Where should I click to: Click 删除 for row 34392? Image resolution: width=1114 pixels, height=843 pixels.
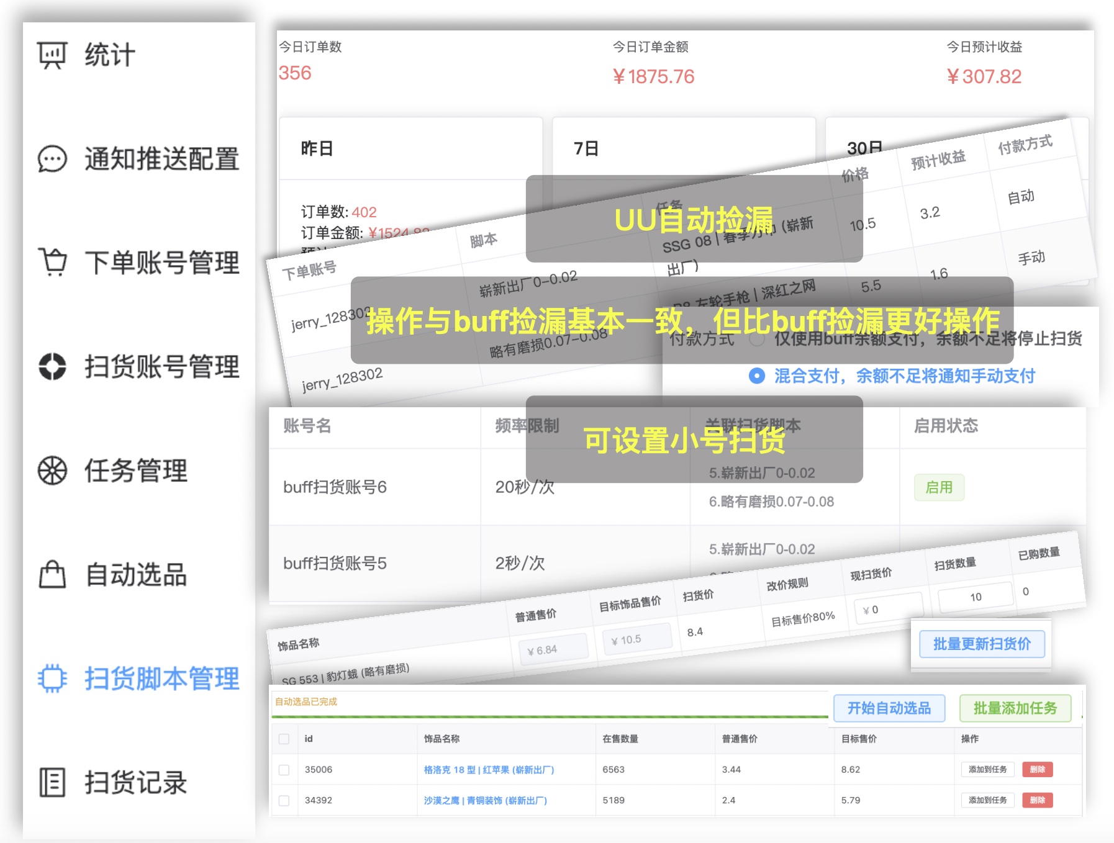(1038, 800)
